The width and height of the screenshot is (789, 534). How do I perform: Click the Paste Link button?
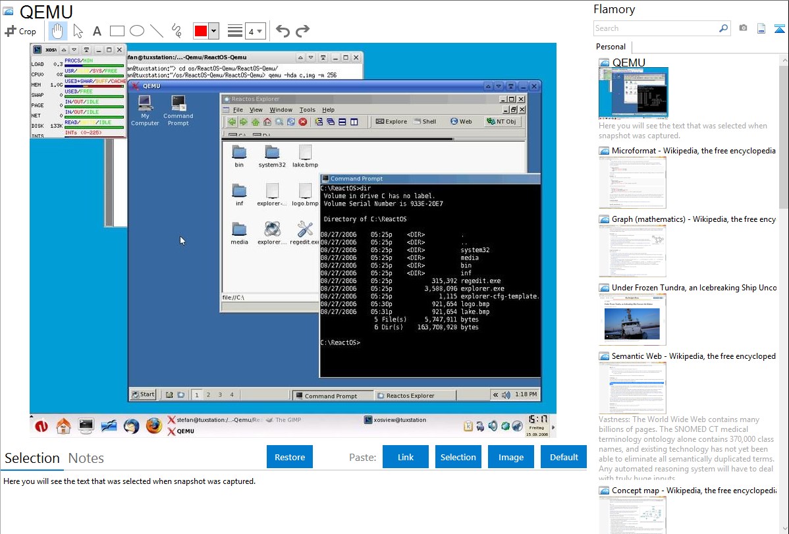[x=406, y=457]
